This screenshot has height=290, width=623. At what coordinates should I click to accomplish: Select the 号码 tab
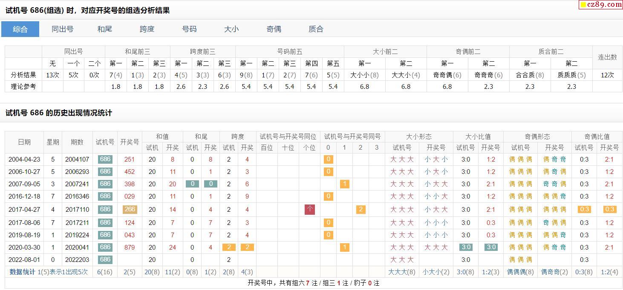point(189,29)
